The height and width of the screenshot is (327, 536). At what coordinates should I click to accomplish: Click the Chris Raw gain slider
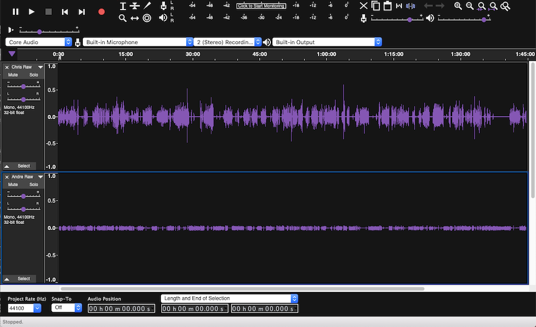[23, 86]
